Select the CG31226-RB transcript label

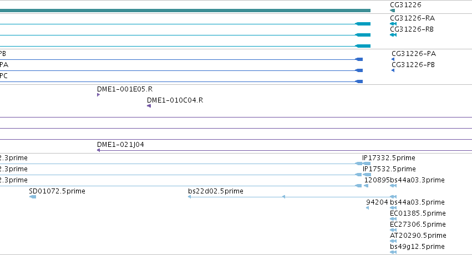pos(412,29)
